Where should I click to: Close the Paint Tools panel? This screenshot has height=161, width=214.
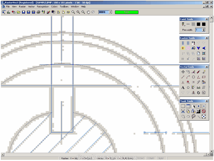[207, 19]
